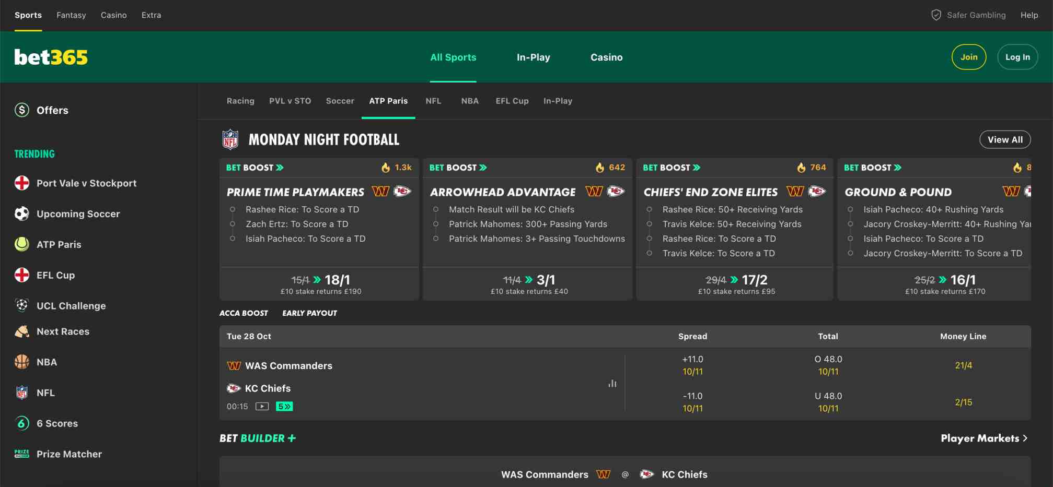The image size is (1053, 487).
Task: Click the Prize Matcher icon
Action: [x=22, y=454]
